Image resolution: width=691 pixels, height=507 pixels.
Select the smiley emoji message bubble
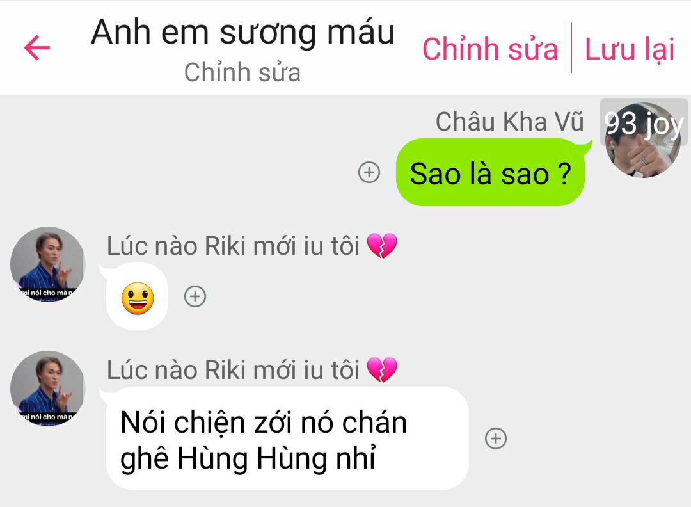pyautogui.click(x=137, y=296)
